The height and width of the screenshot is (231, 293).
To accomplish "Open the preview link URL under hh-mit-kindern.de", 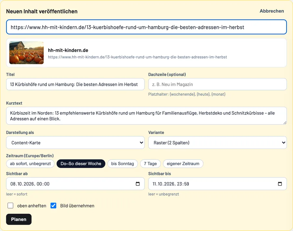I will pos(137,57).
